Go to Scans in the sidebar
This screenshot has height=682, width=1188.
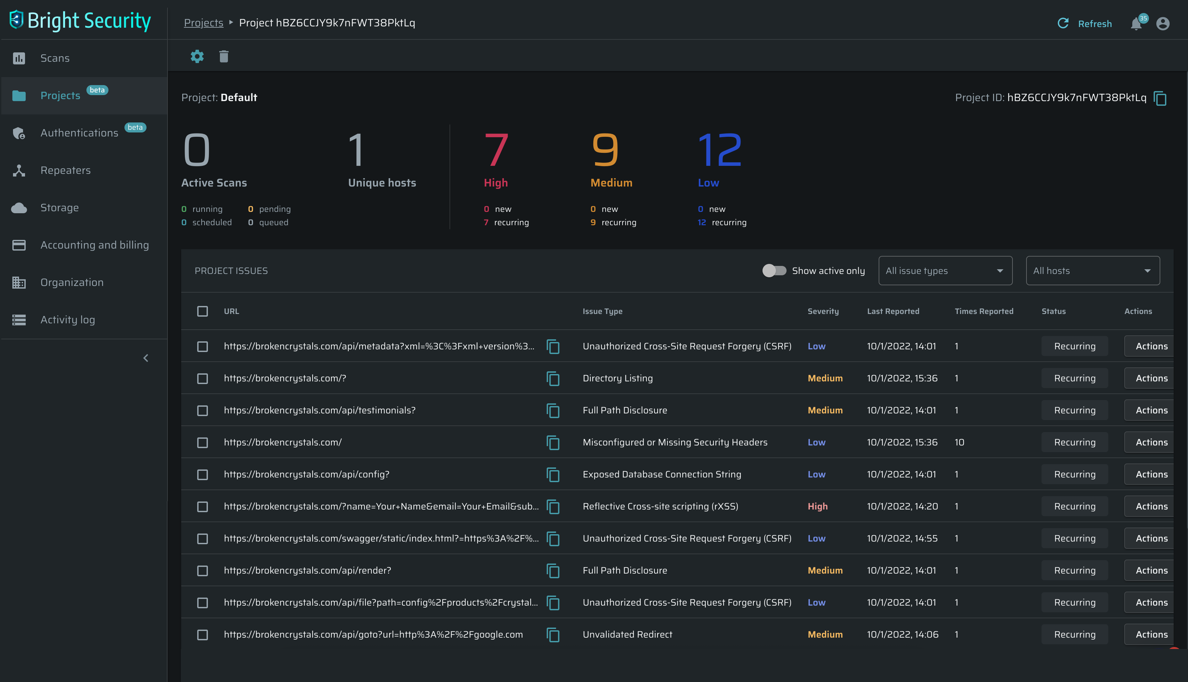click(x=55, y=58)
